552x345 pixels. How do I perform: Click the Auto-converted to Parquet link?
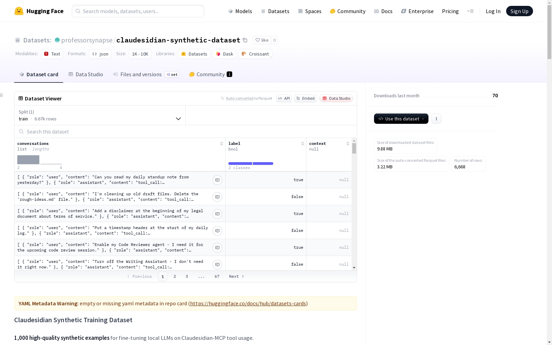239,98
